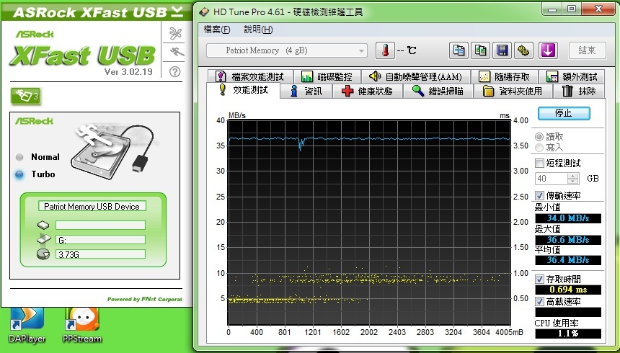Click the 停止 stop button
Screen dimensions: 620x353
point(564,113)
